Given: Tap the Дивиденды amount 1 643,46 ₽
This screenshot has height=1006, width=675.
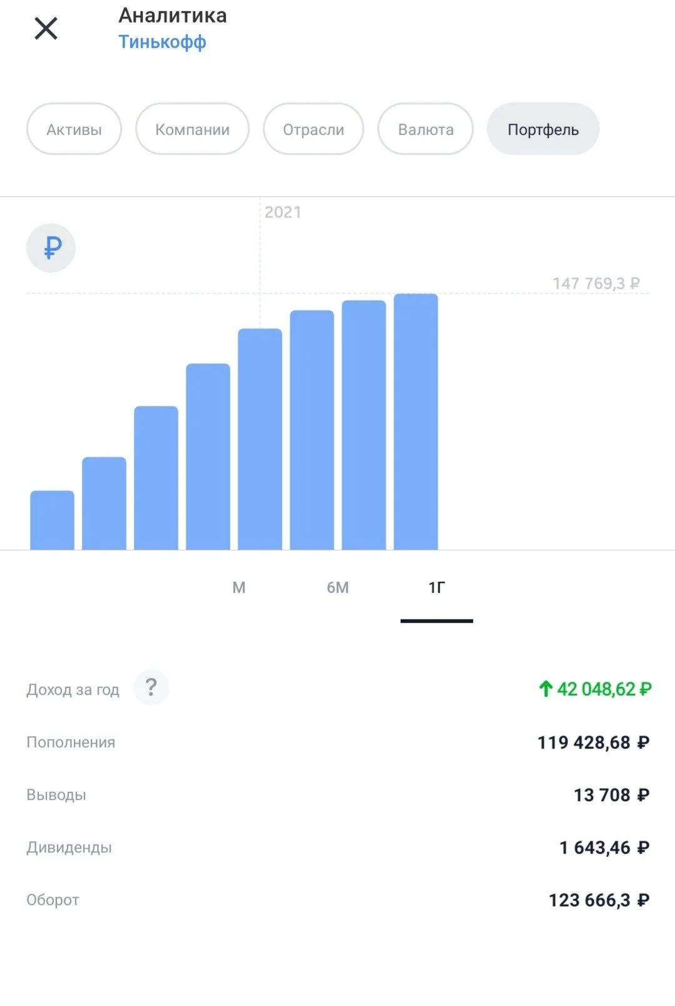Looking at the screenshot, I should (x=604, y=848).
